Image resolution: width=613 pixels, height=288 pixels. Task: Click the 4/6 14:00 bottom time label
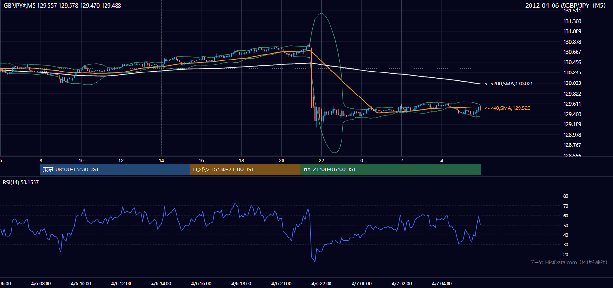pos(161,284)
